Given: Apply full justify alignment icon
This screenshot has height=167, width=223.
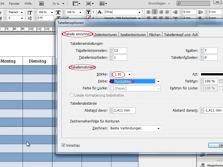Looking at the screenshot, I should tap(167, 12).
